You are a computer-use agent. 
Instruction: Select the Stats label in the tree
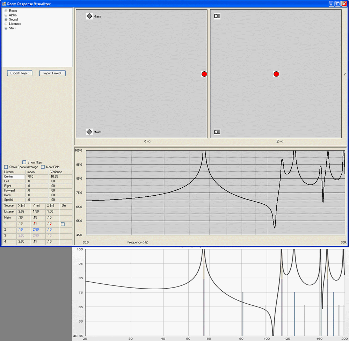tap(13, 28)
